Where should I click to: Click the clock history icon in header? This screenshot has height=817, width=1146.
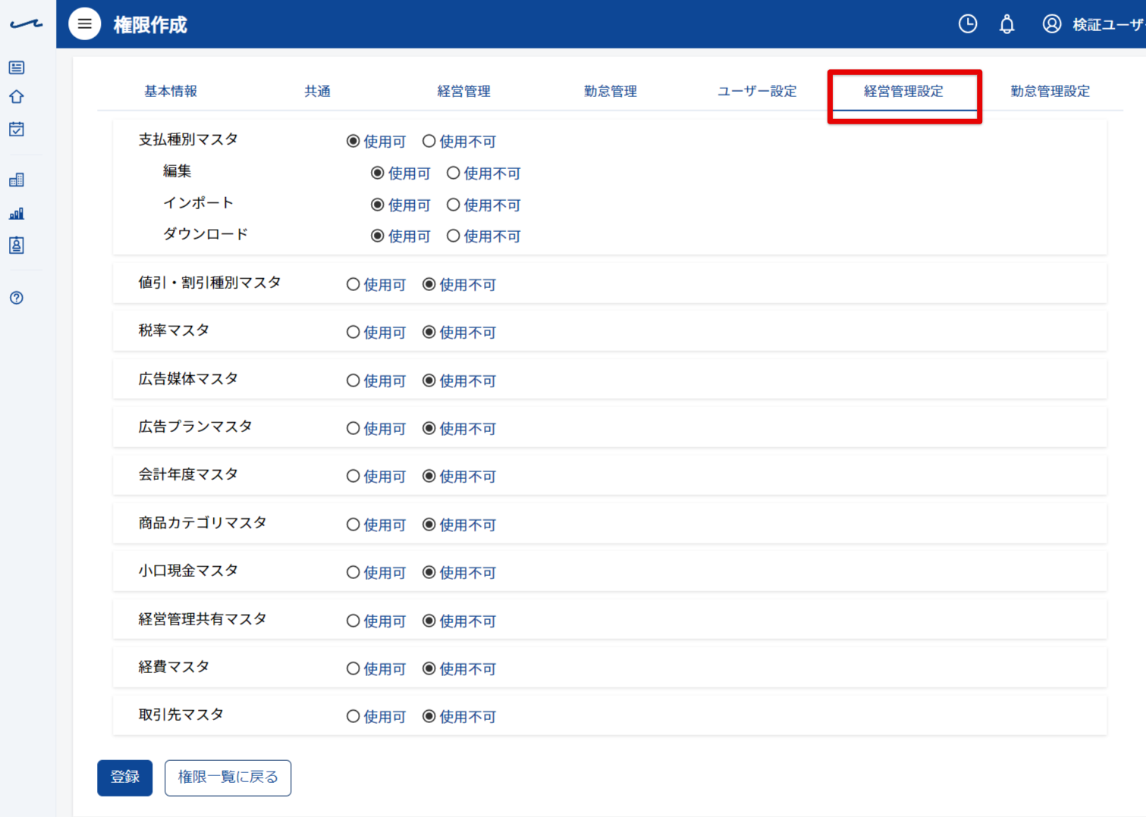968,24
